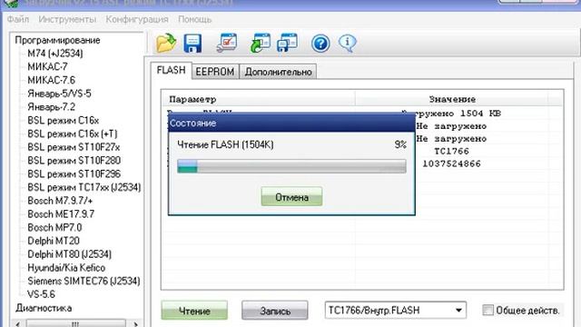This screenshot has width=581, height=327.
Task: Select BSL режим ST10F27x item
Action: [74, 147]
